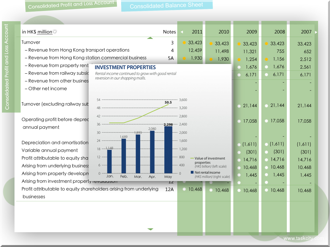Switch to Consolidated Balance Sheet tab

coord(167,5)
